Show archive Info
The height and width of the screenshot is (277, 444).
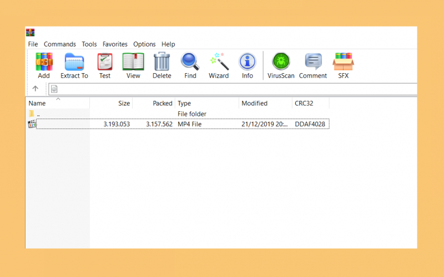pos(247,61)
